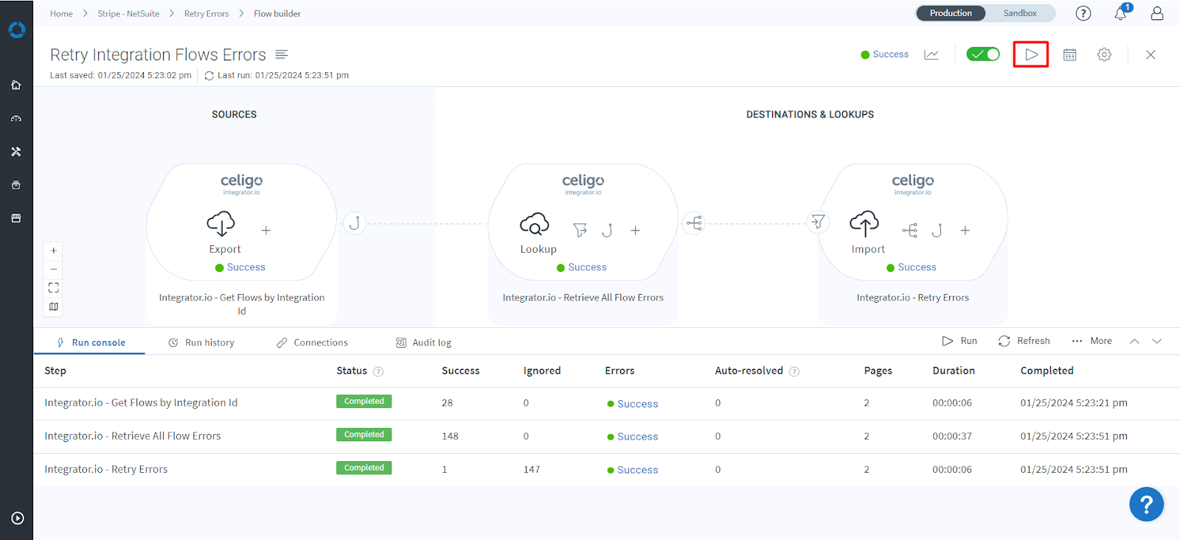Select Integrator.io - Get Flows by Integration Id row
The width and height of the screenshot is (1180, 540).
pos(606,404)
